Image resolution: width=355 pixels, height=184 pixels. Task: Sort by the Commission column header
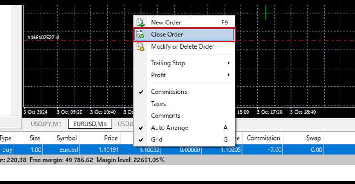click(x=263, y=138)
